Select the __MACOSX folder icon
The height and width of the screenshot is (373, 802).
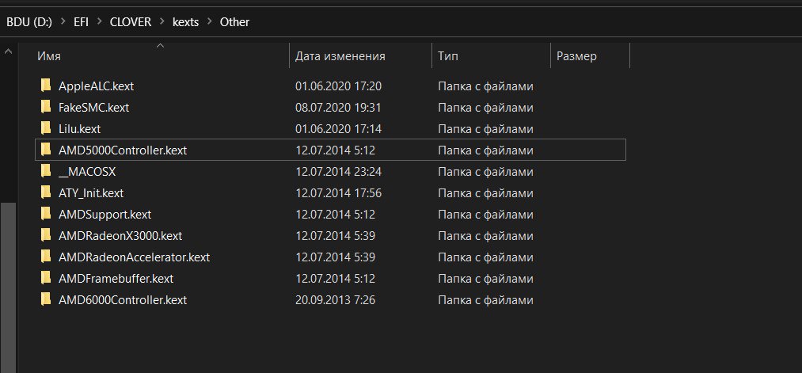tap(46, 171)
